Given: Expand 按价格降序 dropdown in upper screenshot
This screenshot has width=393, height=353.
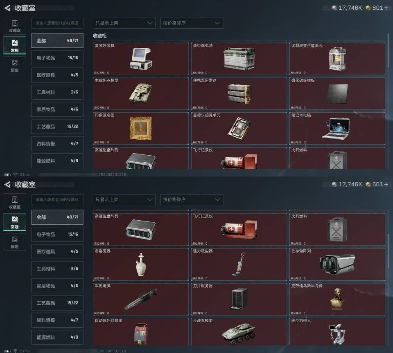Looking at the screenshot, I should (192, 23).
